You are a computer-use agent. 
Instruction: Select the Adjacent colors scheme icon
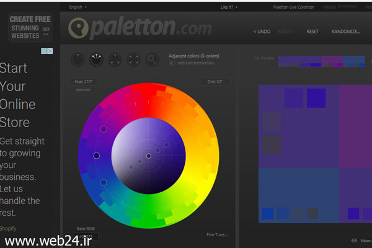point(96,60)
